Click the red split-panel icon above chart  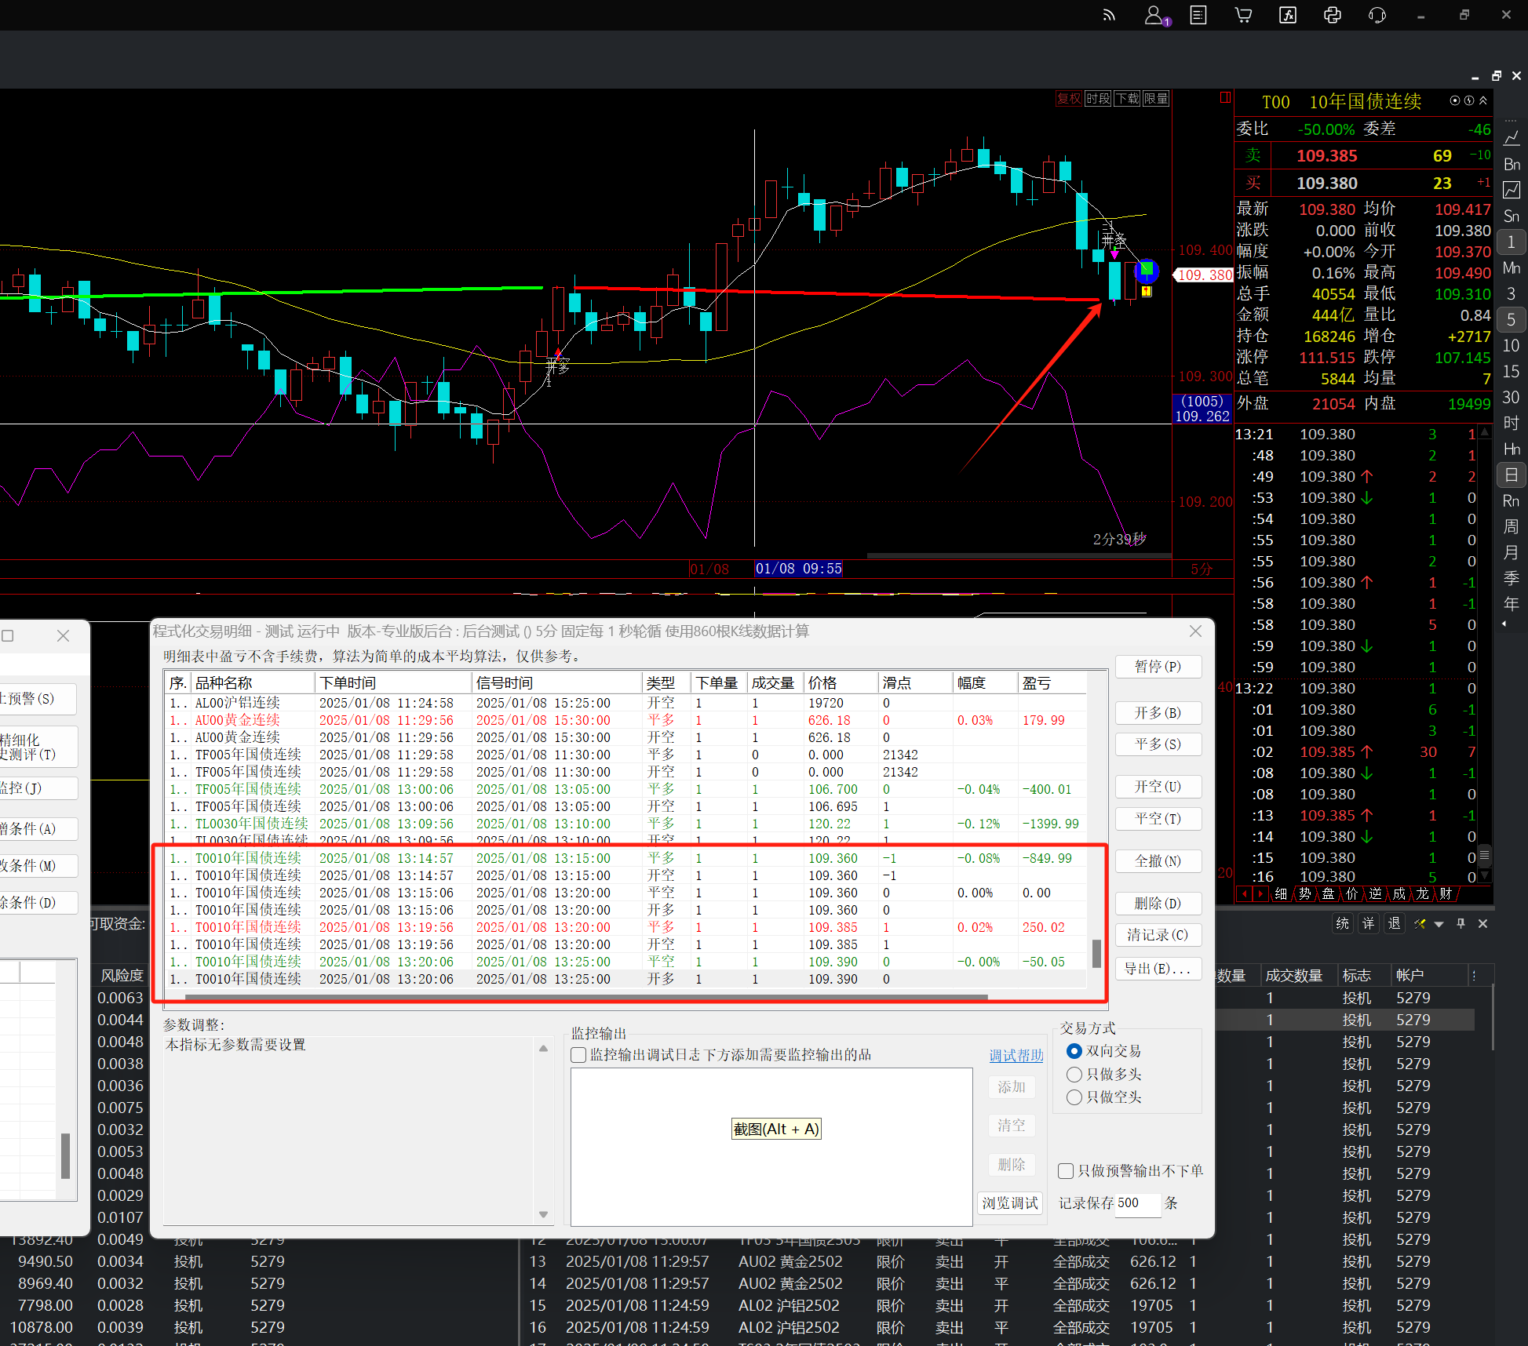click(x=1225, y=97)
